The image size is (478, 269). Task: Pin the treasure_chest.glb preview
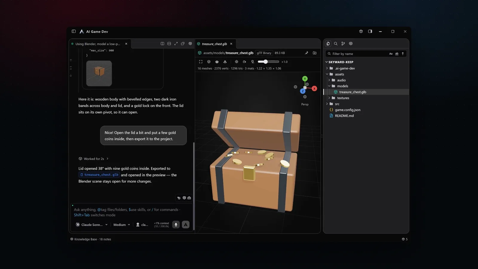(307, 53)
